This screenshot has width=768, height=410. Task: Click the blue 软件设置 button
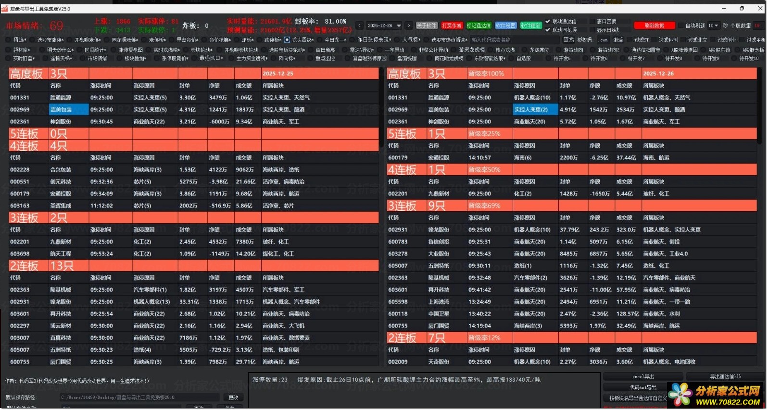point(505,25)
